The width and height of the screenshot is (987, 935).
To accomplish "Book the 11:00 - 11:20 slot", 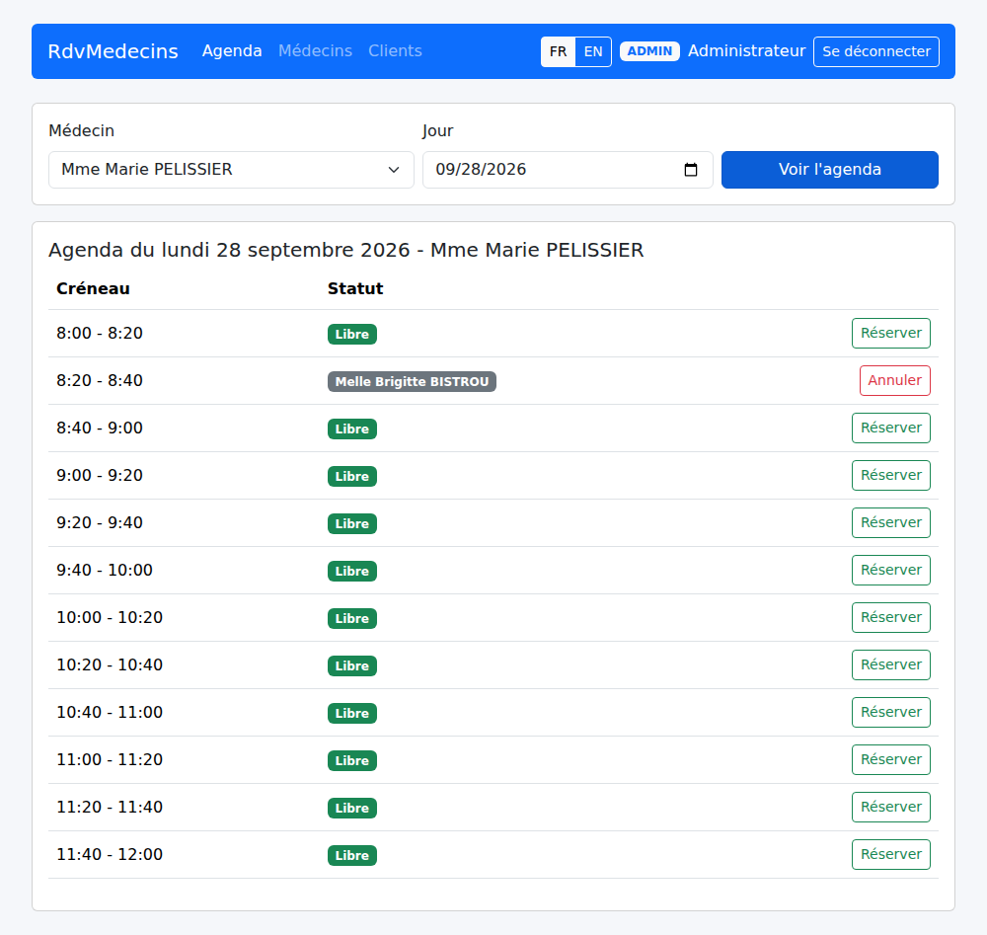I will [x=890, y=759].
